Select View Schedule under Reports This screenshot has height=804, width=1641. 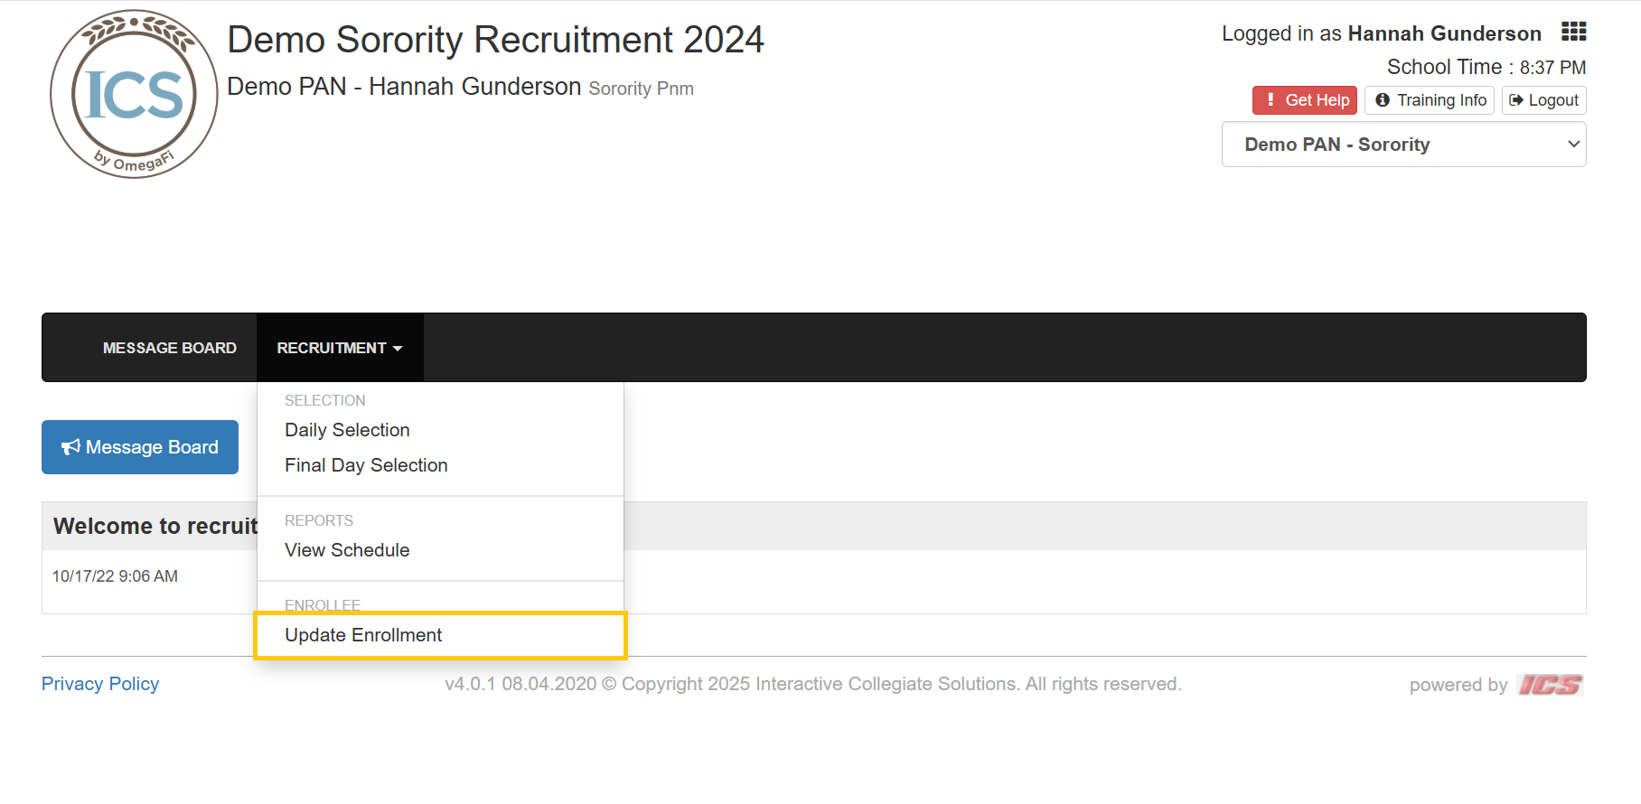coord(347,550)
